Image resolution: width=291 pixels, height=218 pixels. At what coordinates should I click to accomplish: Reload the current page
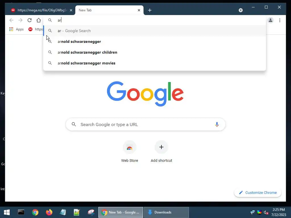pos(30,20)
